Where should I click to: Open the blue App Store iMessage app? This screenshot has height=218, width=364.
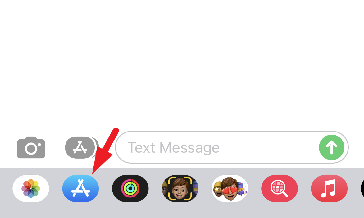click(80, 188)
